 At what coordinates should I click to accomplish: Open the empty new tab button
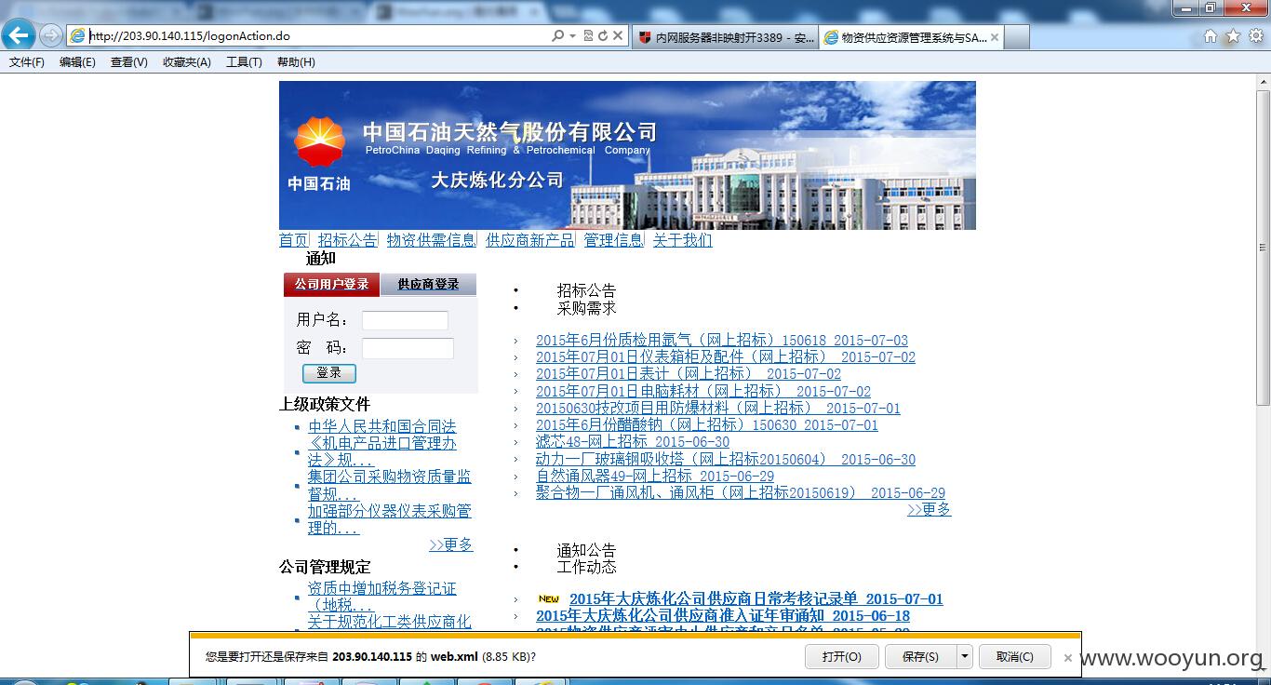click(x=1017, y=37)
